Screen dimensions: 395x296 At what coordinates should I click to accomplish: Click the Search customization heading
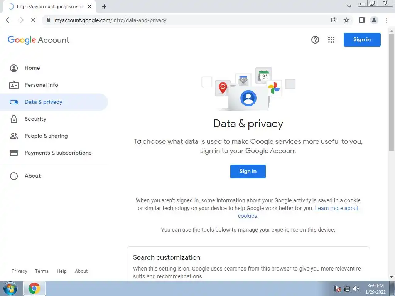(x=167, y=257)
